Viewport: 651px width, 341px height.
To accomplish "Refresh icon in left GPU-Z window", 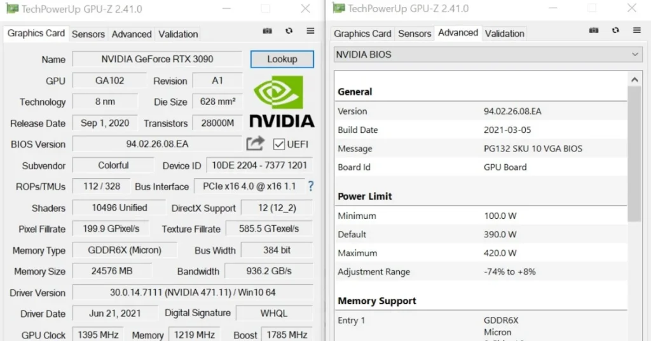I will point(289,31).
